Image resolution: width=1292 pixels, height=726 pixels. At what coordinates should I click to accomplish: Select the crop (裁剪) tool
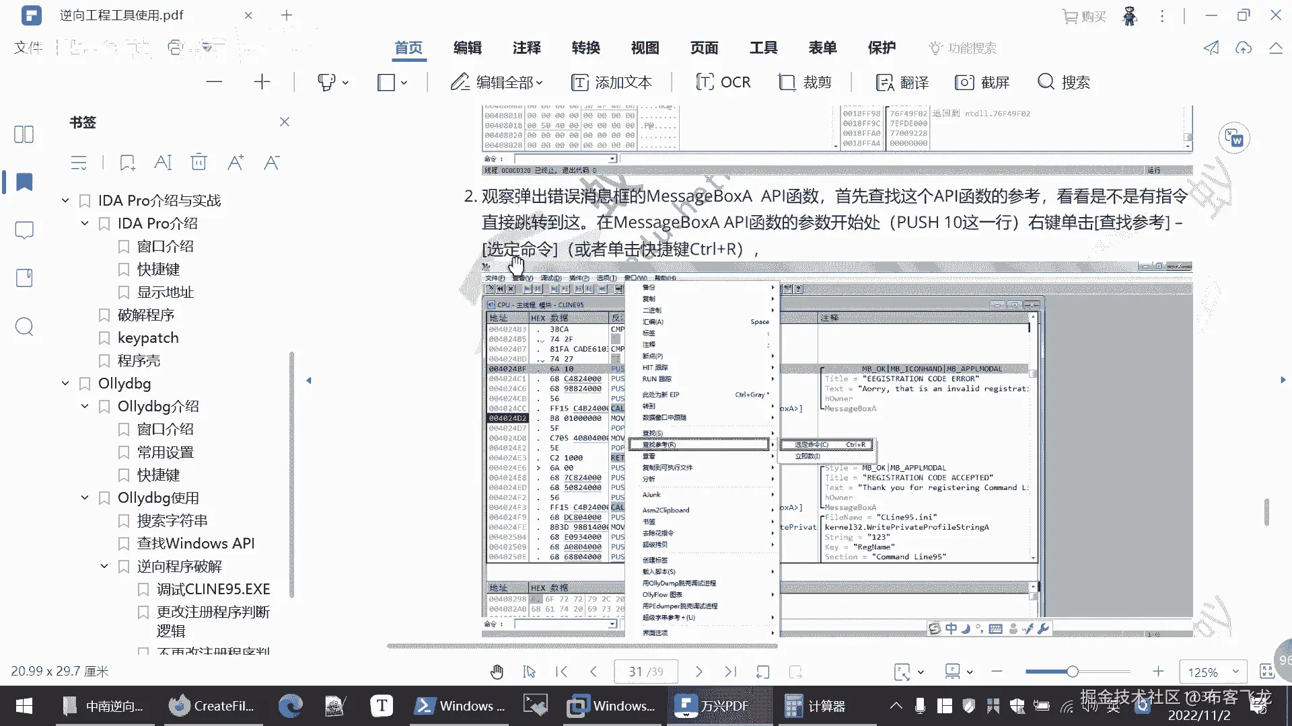805,82
